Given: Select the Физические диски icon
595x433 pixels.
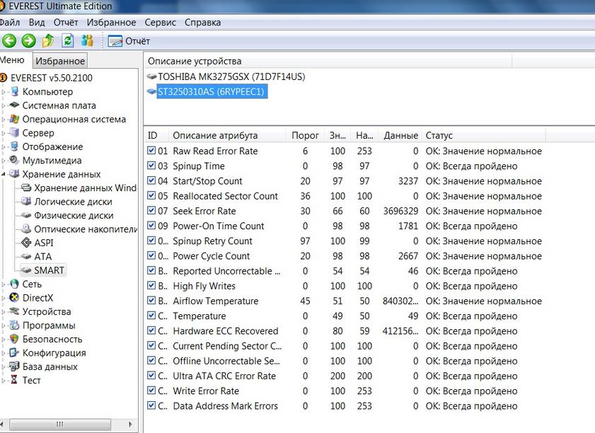Looking at the screenshot, I should click(26, 215).
